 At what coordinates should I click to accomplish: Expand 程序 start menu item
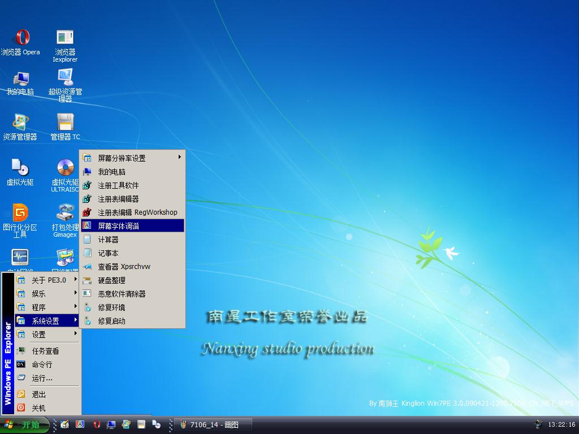(x=47, y=307)
